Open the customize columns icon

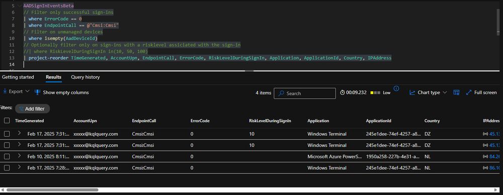456,93
